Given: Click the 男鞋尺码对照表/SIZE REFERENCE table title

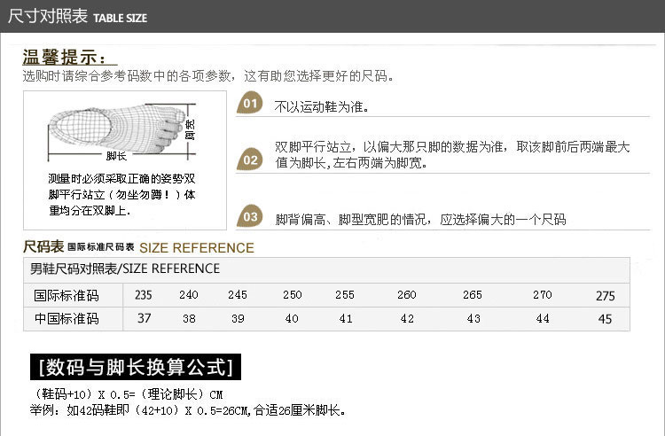Looking at the screenshot, I should [125, 269].
